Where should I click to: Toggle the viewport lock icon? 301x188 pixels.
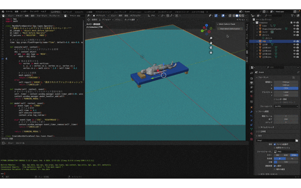point(211,52)
